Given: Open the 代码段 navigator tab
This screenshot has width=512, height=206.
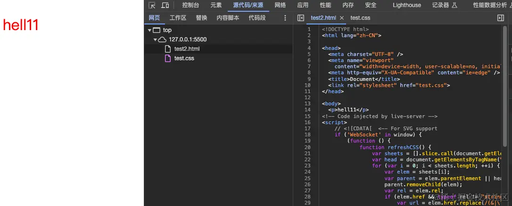Looking at the screenshot, I should [257, 18].
